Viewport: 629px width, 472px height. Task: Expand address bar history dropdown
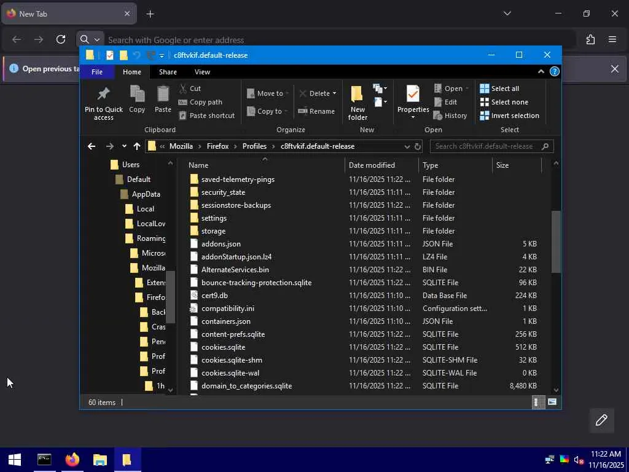tap(407, 146)
